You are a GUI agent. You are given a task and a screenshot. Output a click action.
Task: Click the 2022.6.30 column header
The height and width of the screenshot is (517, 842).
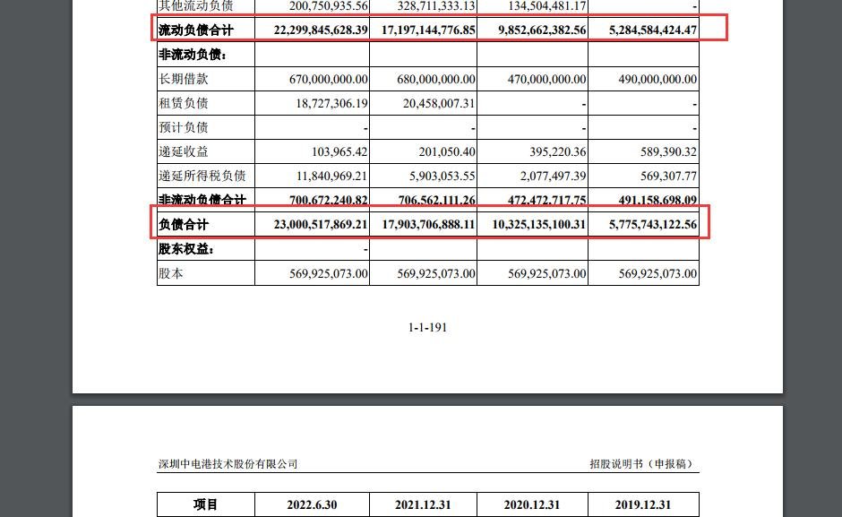[x=312, y=504]
